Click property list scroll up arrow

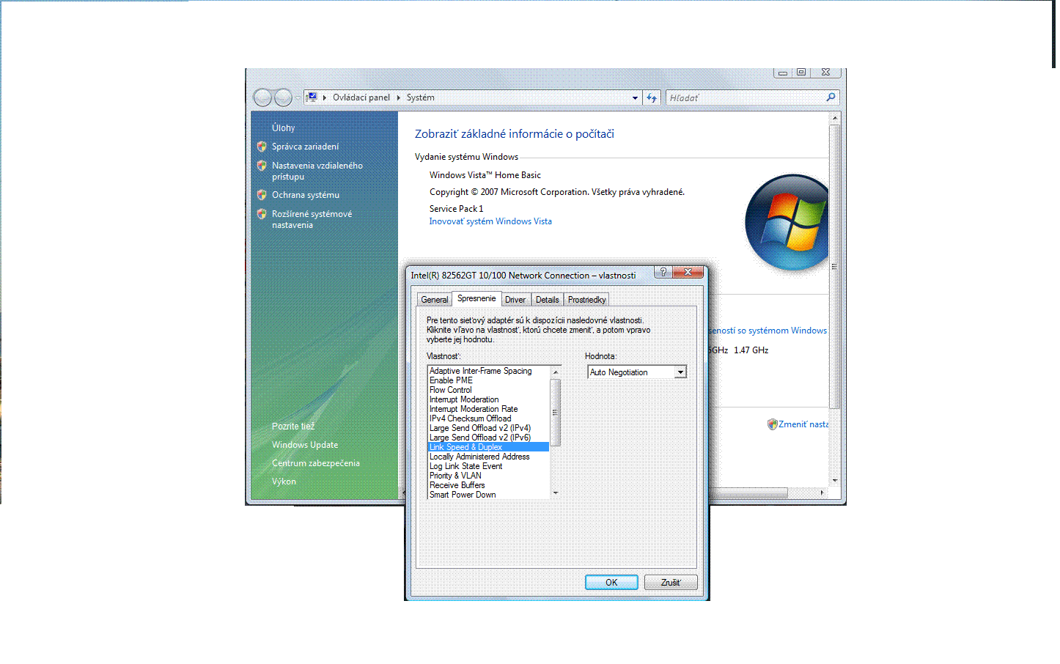click(x=555, y=372)
